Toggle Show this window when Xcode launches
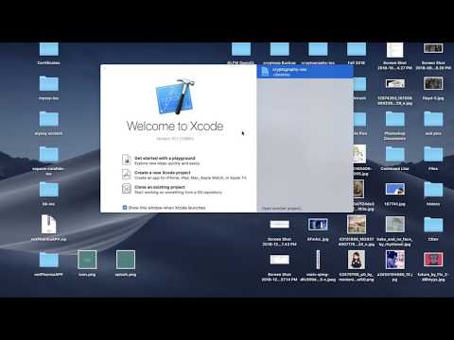The image size is (454, 340). [125, 208]
